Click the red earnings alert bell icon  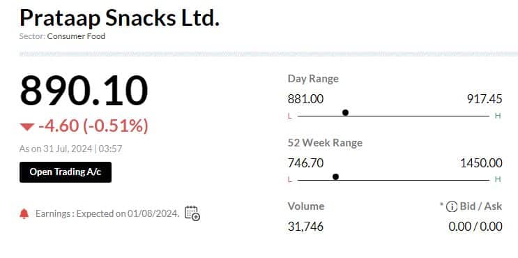24,214
